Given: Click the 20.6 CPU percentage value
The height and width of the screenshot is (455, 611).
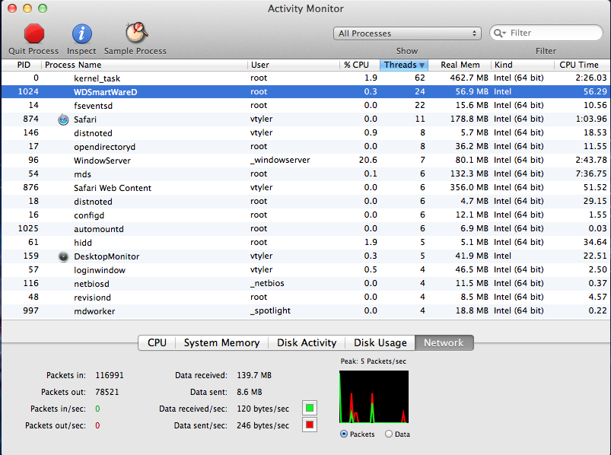Looking at the screenshot, I should (x=368, y=160).
